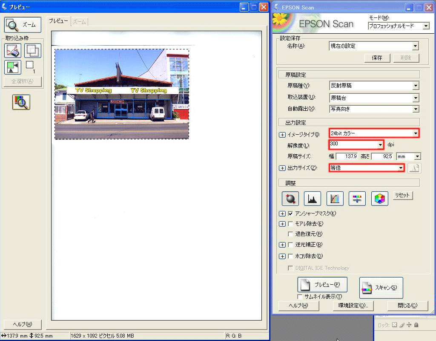Open the mm unit dropdown
The image size is (436, 341).
408,156
